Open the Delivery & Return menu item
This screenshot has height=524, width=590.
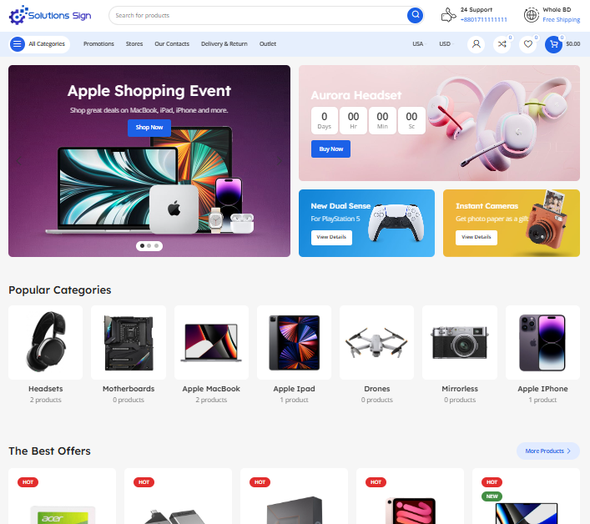tap(224, 44)
